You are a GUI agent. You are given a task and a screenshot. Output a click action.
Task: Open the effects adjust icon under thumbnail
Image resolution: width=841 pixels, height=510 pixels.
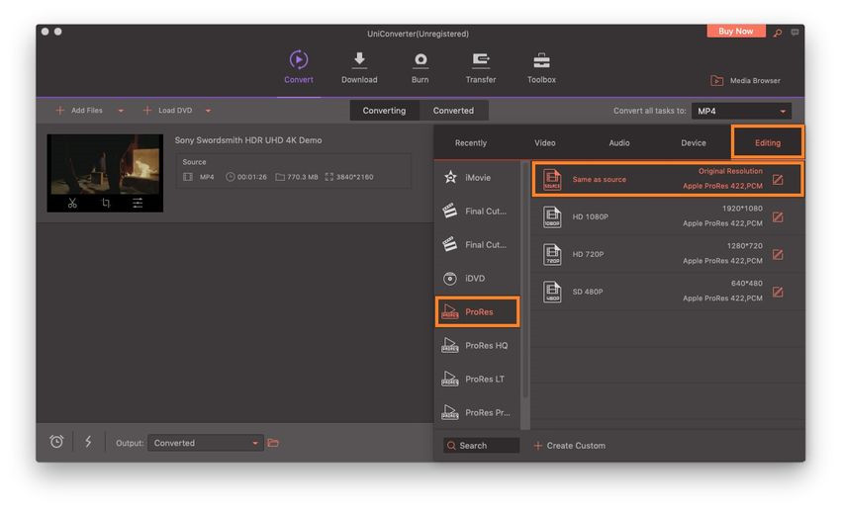[x=138, y=203]
